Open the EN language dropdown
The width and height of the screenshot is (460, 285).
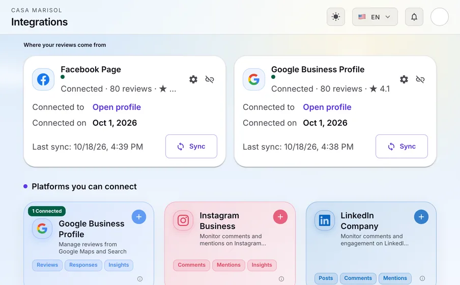tap(375, 17)
